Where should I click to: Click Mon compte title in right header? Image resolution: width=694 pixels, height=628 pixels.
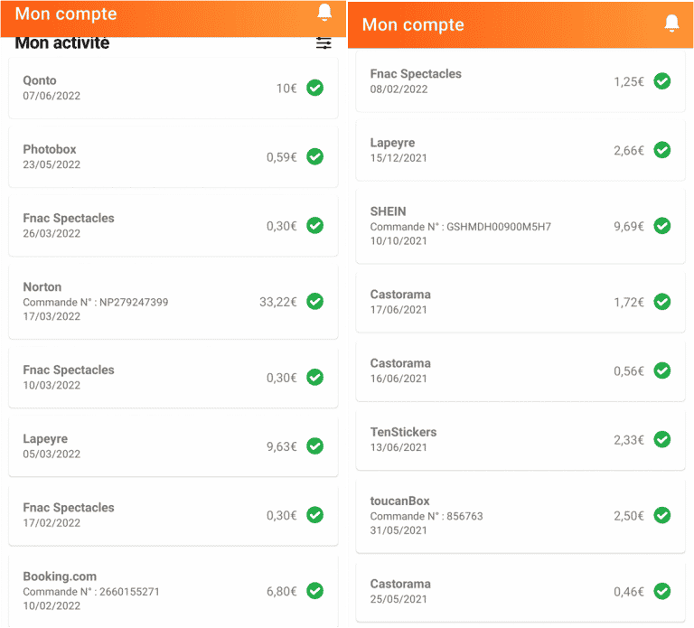coord(413,24)
